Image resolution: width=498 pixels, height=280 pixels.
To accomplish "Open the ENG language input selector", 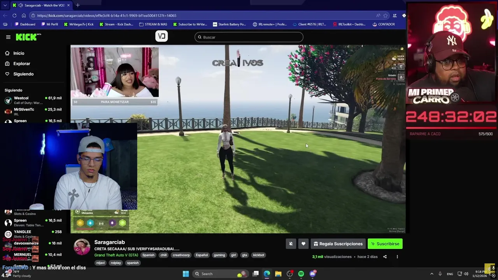I will pos(450,274).
